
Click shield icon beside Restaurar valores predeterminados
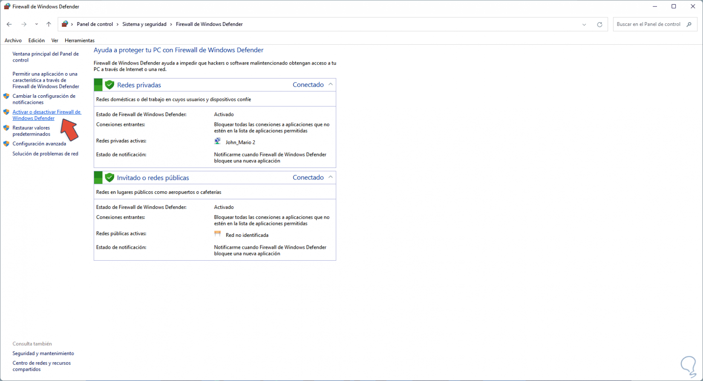(x=6, y=128)
